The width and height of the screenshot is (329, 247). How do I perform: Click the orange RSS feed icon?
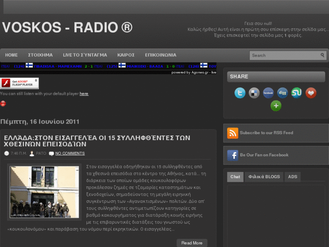pyautogui.click(x=233, y=133)
